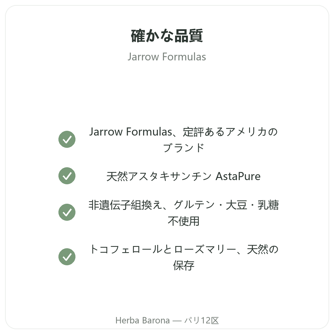Click the パリ12区 footer text

[202, 320]
